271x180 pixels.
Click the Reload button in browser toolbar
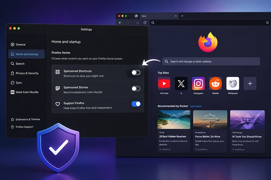[145, 23]
